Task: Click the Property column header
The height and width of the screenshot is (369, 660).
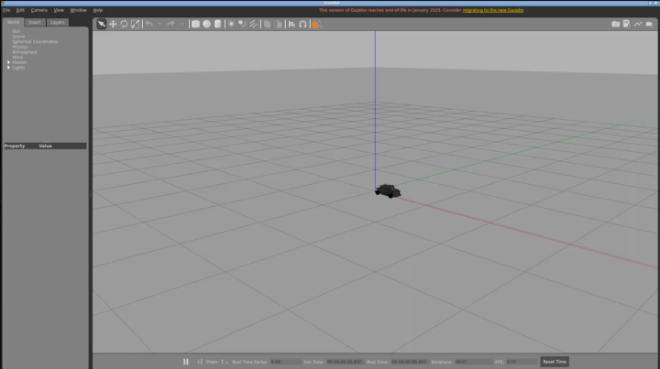Action: click(15, 146)
